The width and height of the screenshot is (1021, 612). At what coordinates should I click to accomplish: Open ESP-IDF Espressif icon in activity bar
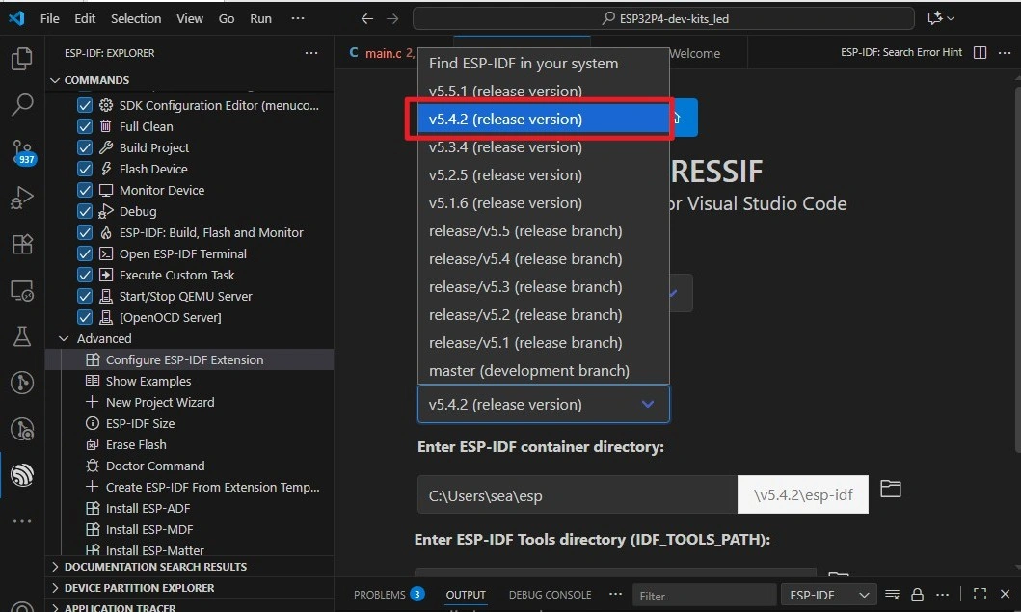point(21,474)
